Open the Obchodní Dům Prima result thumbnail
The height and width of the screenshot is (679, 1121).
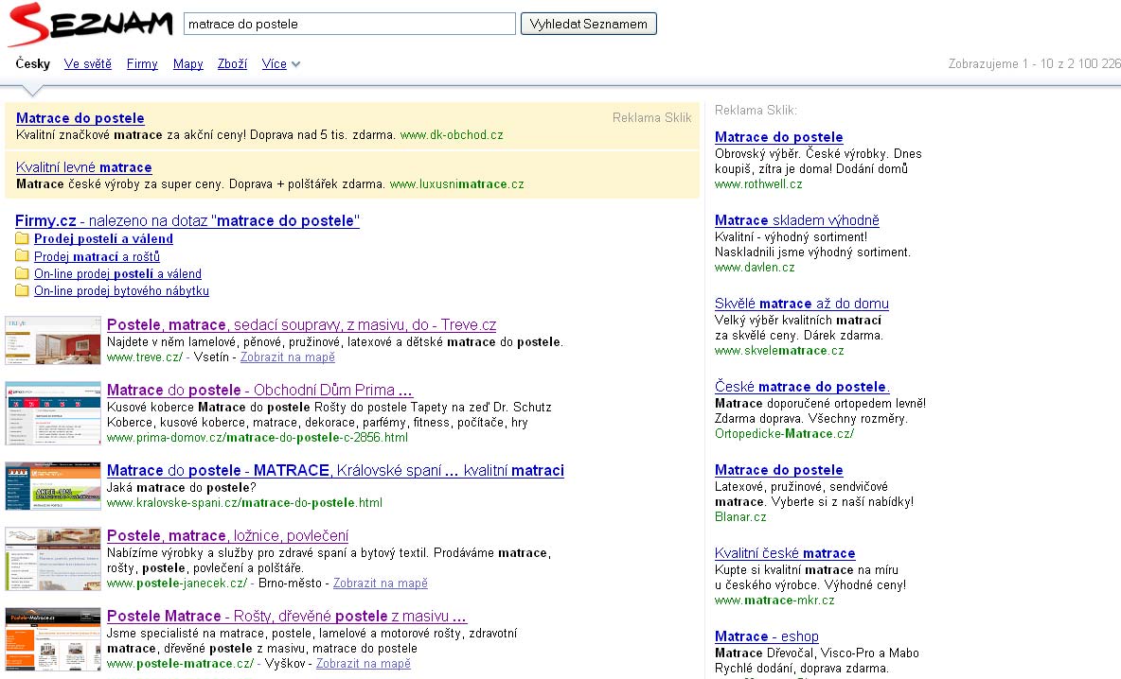(53, 413)
